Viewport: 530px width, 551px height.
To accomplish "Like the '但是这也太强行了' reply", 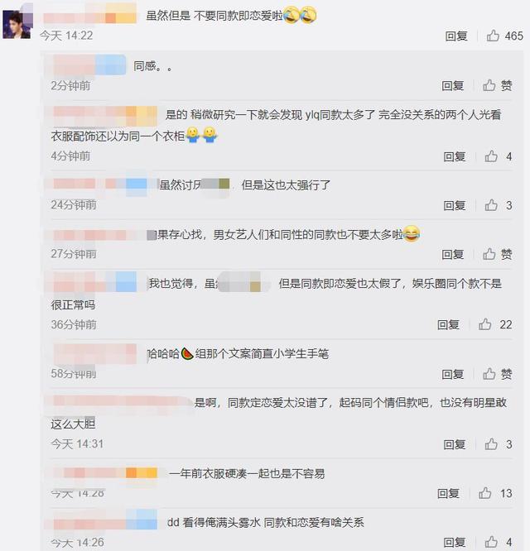I will [x=491, y=205].
